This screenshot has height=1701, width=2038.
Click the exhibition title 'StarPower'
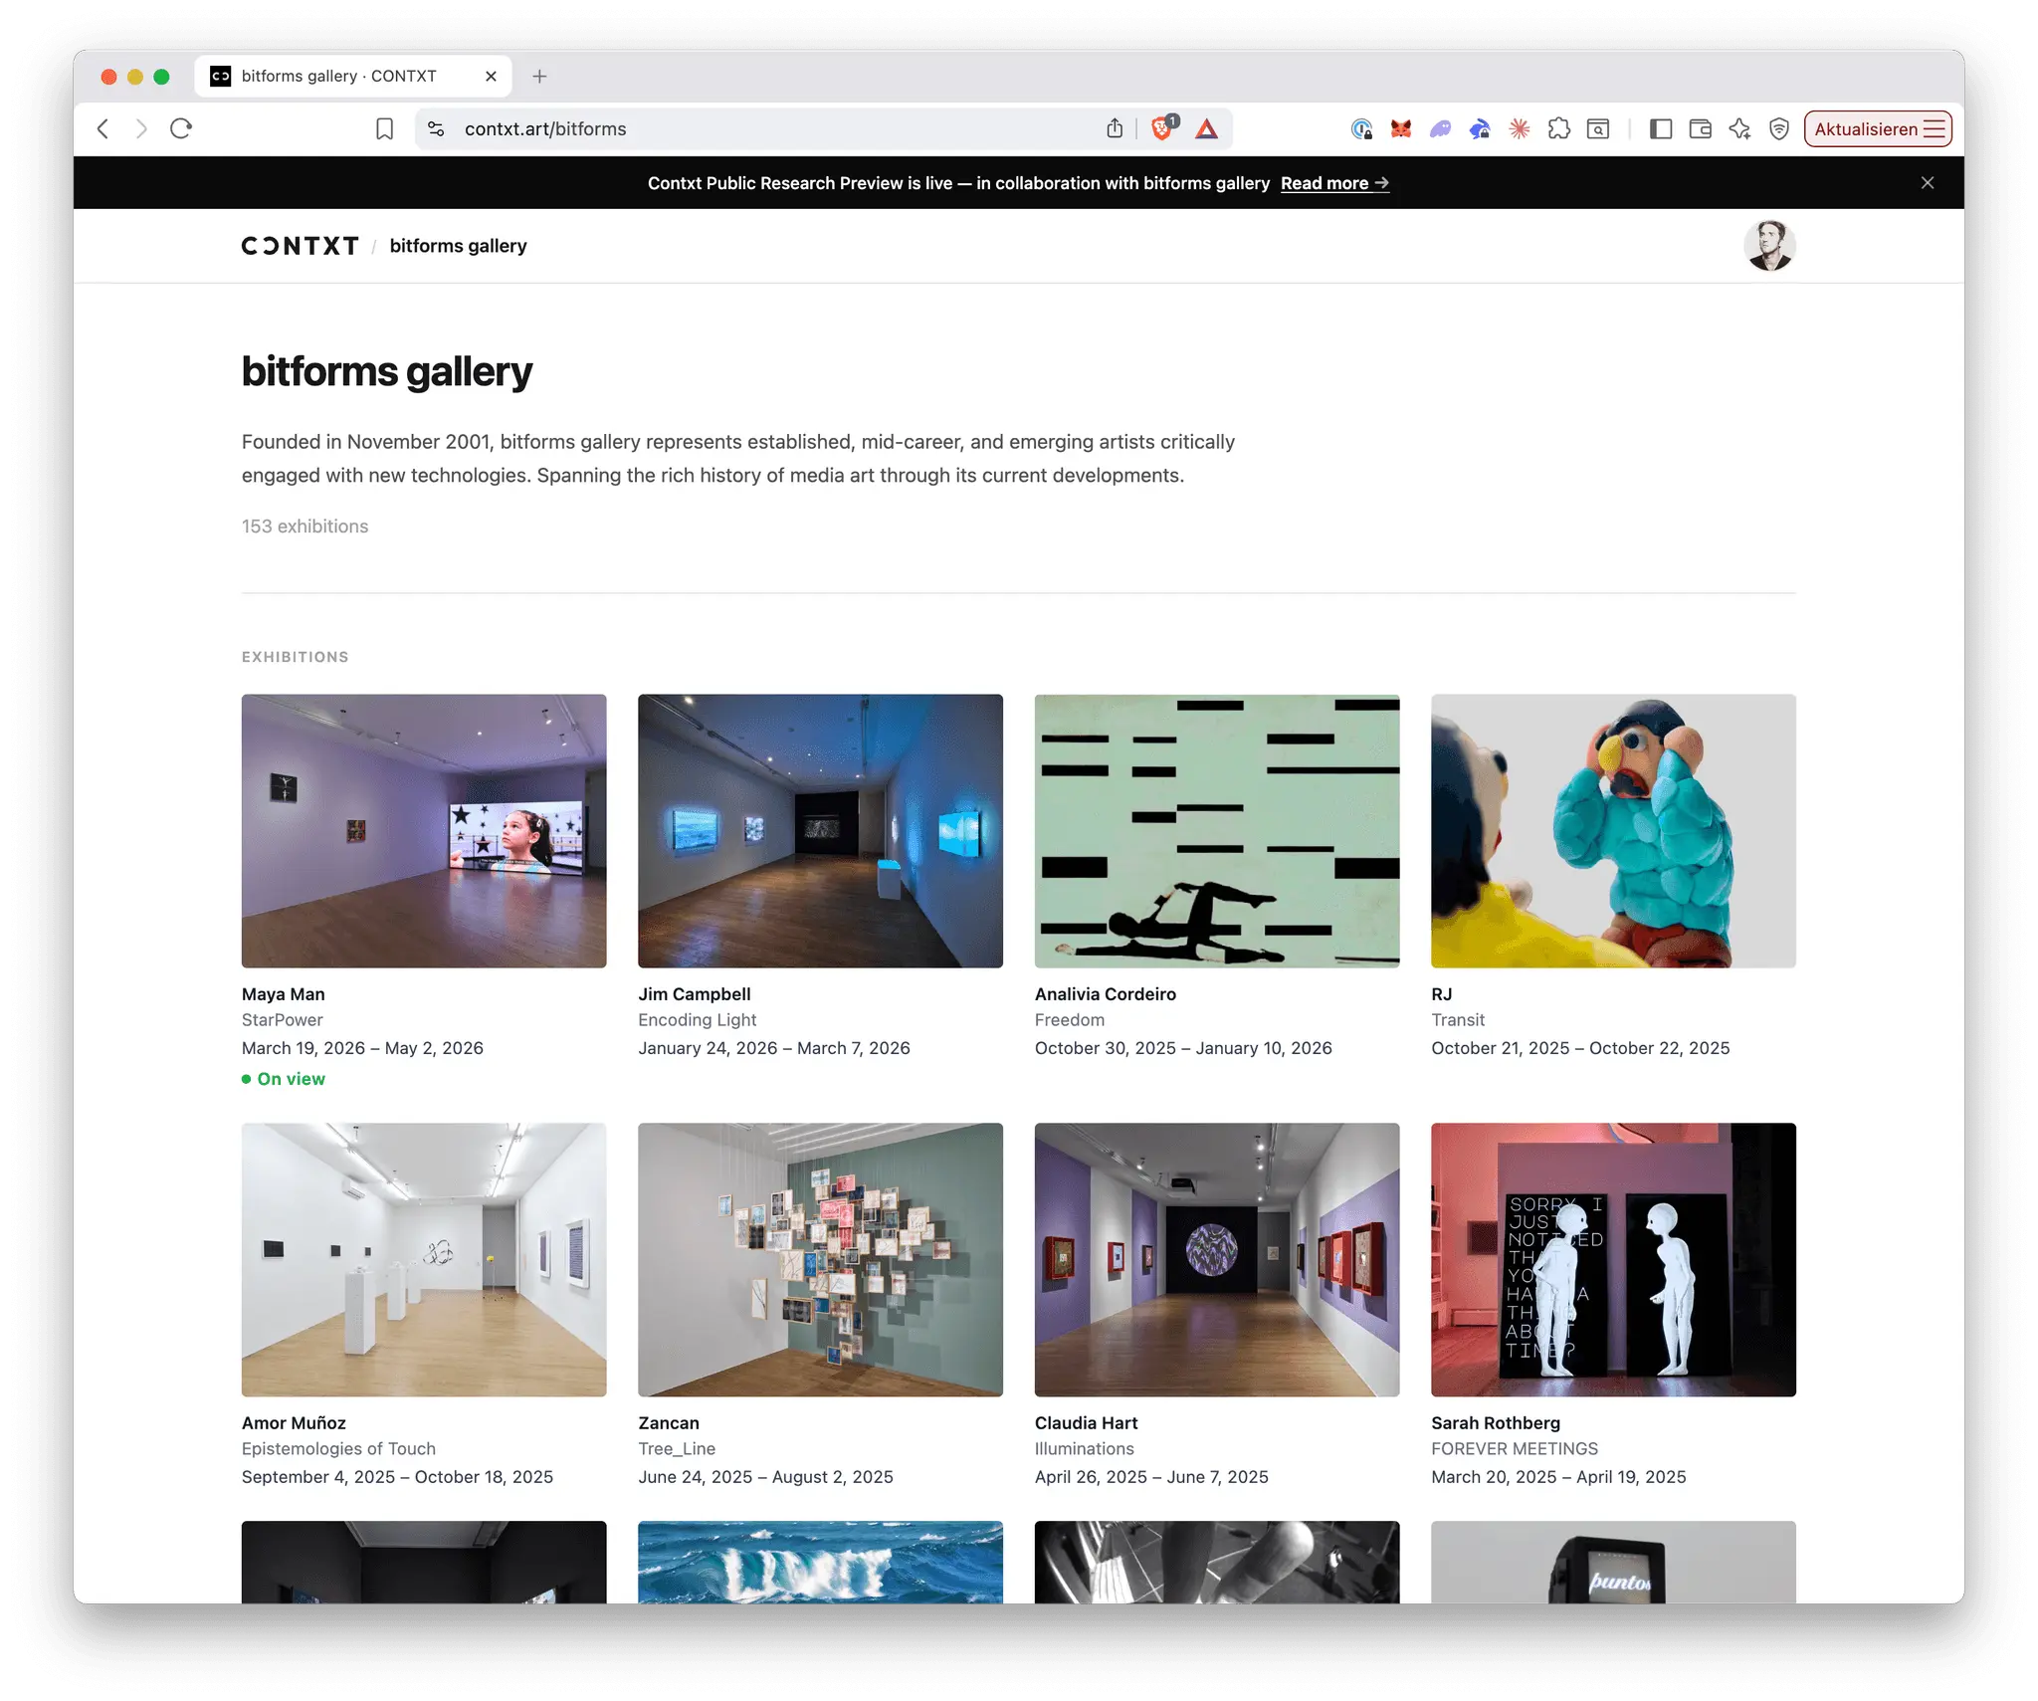click(x=283, y=1020)
